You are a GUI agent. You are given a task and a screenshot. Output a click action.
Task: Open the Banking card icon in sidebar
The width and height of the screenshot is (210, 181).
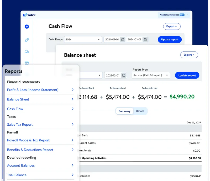pos(27,63)
